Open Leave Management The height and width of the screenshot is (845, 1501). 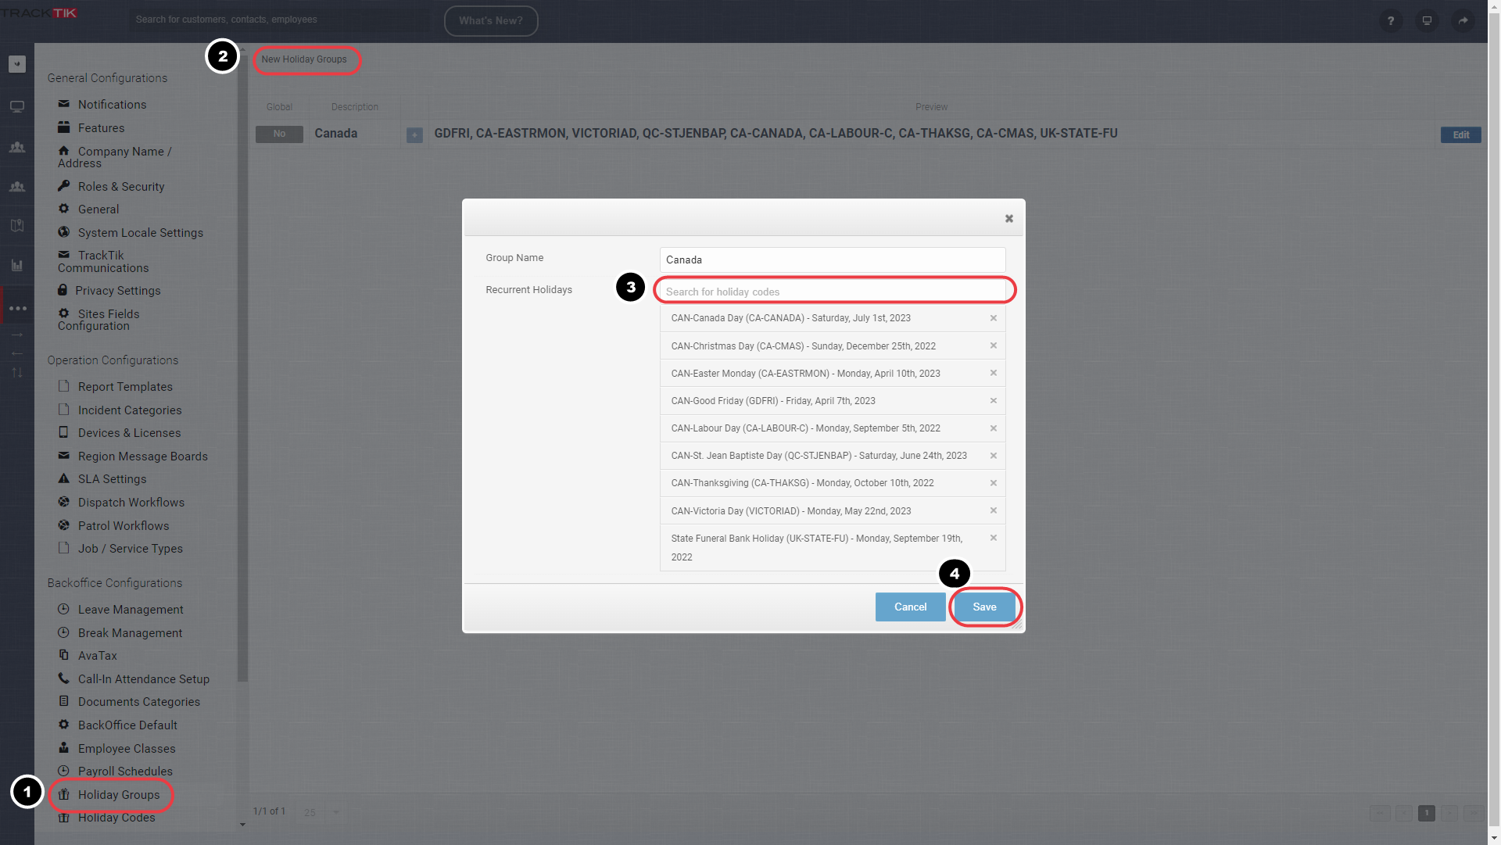(x=131, y=610)
